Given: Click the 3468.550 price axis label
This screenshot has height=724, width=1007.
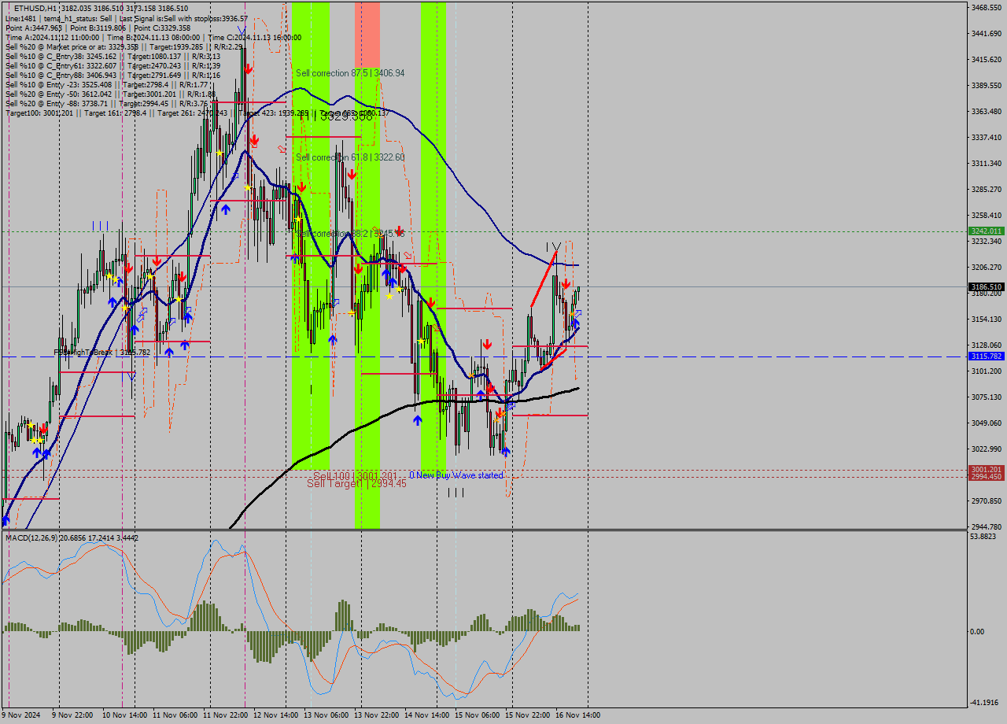Looking at the screenshot, I should point(986,7).
